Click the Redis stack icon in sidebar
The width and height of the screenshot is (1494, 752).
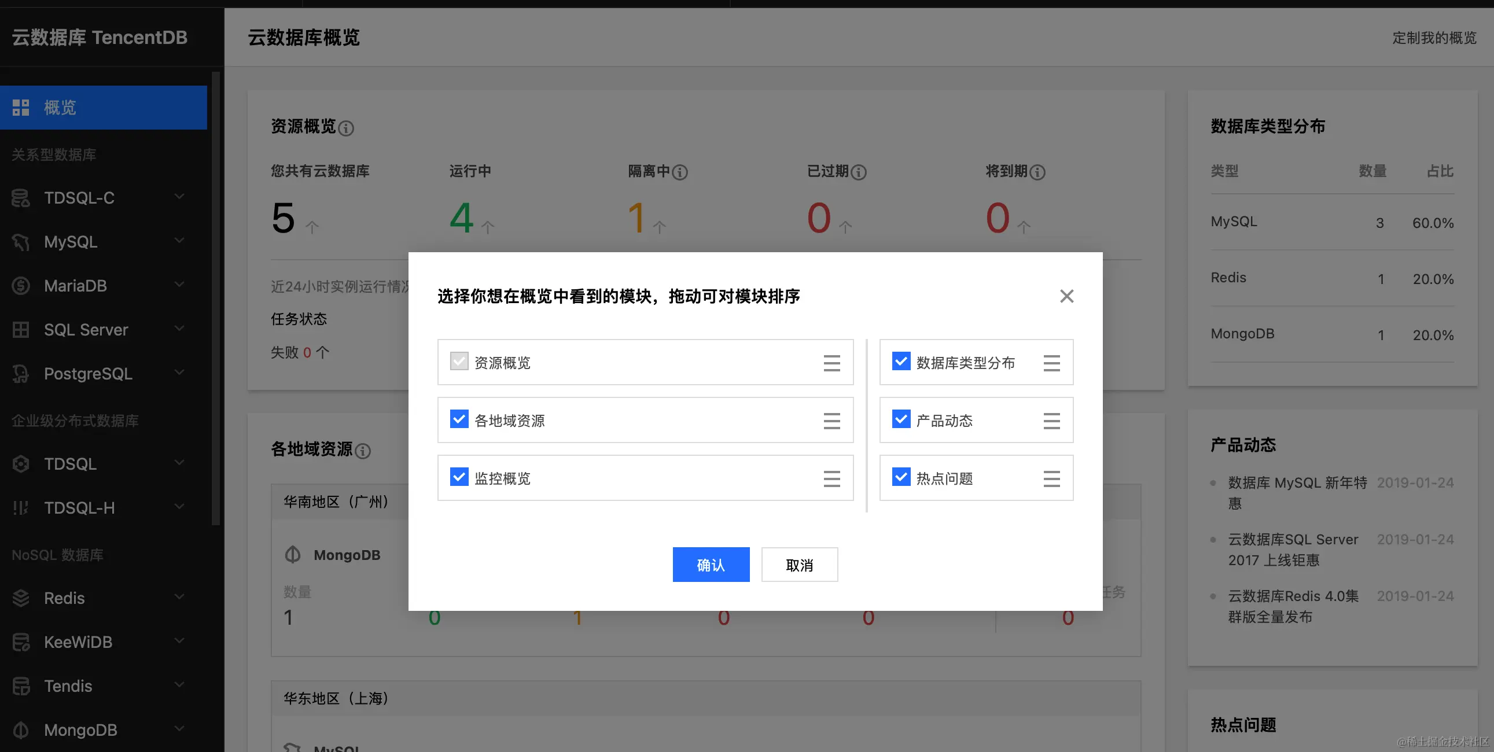[x=21, y=598]
